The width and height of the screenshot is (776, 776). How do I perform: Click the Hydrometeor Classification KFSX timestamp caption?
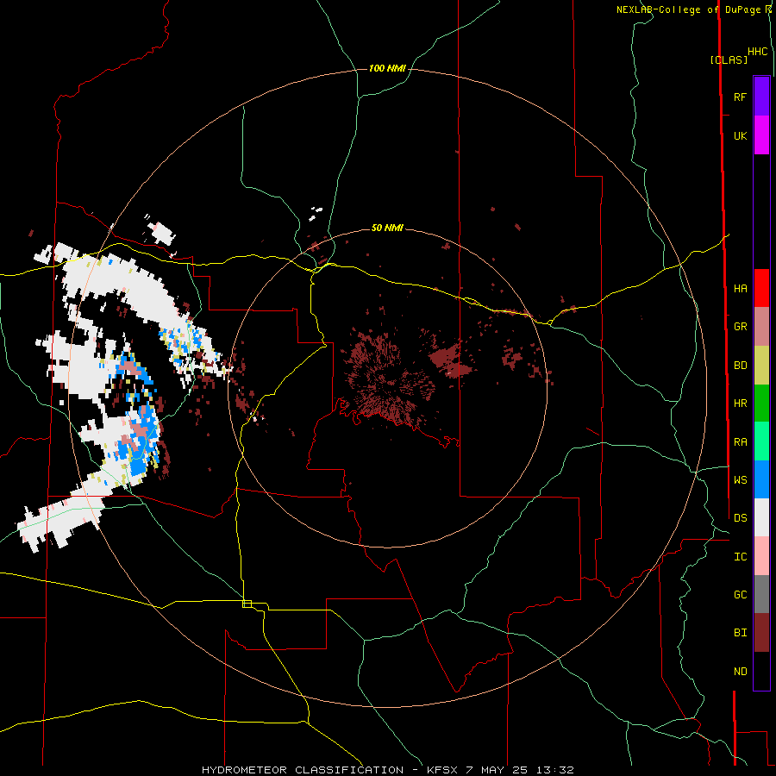tap(387, 770)
